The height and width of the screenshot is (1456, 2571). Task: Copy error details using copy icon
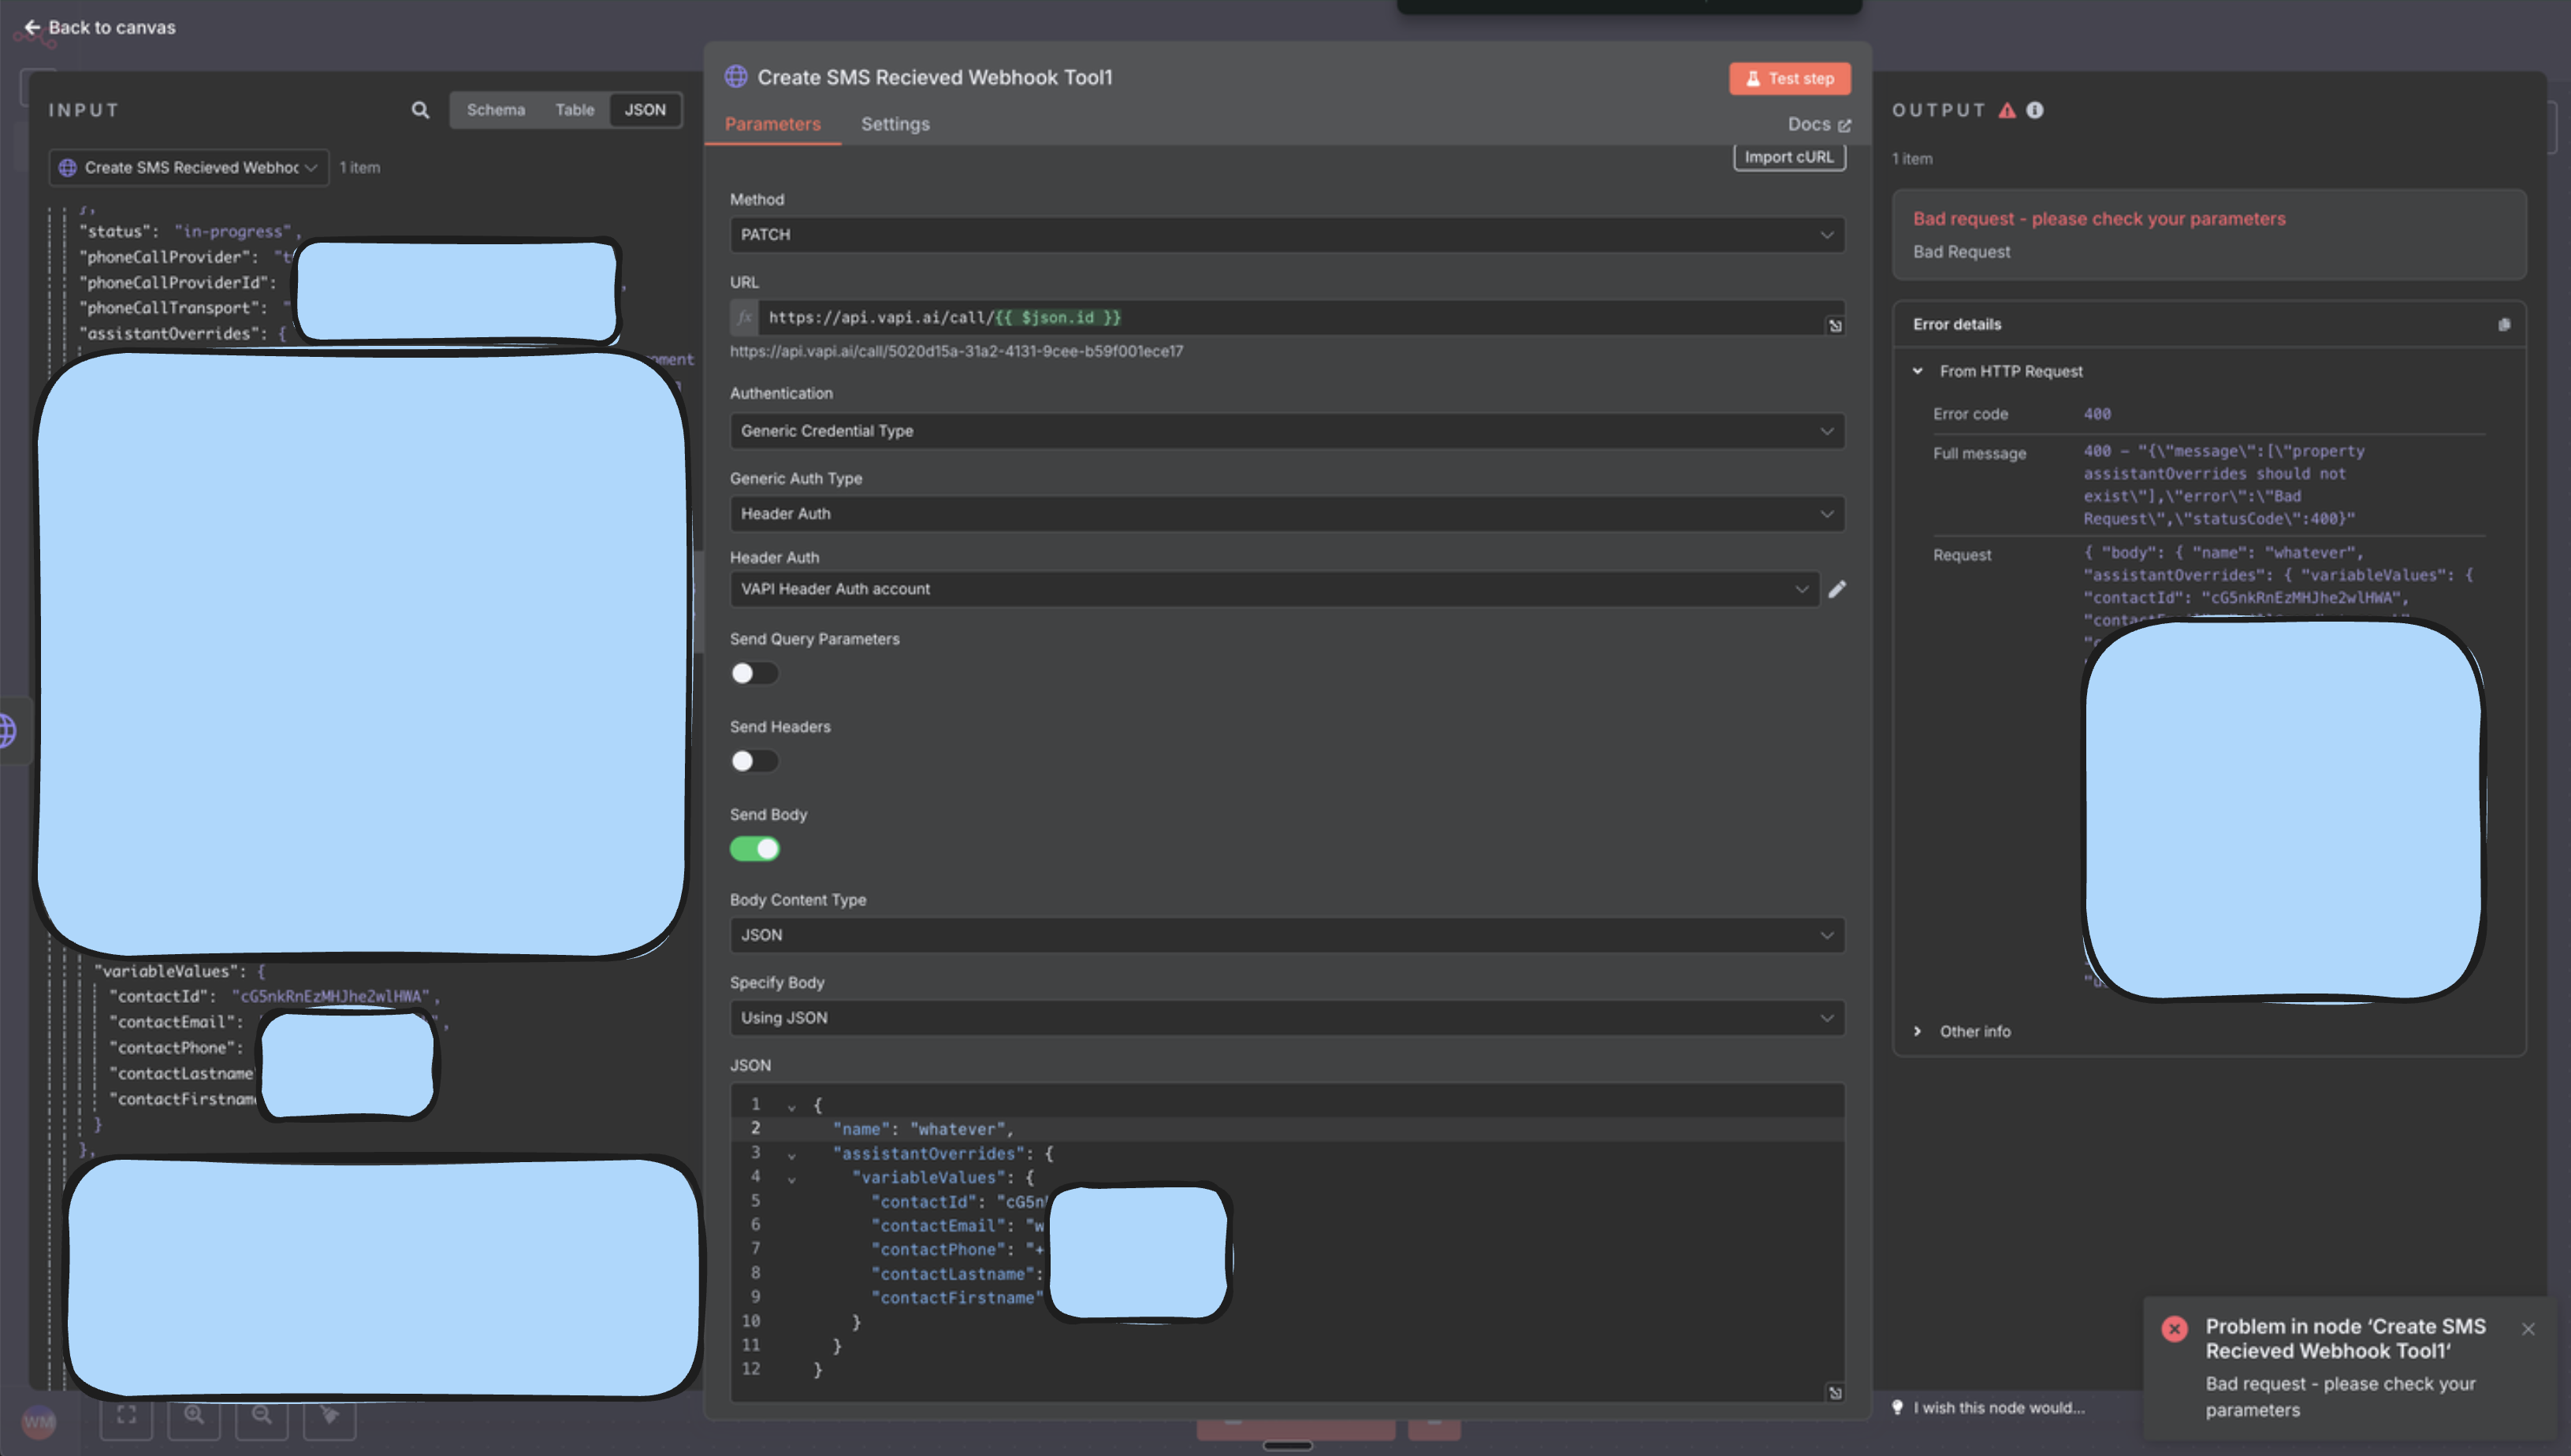click(x=2504, y=324)
